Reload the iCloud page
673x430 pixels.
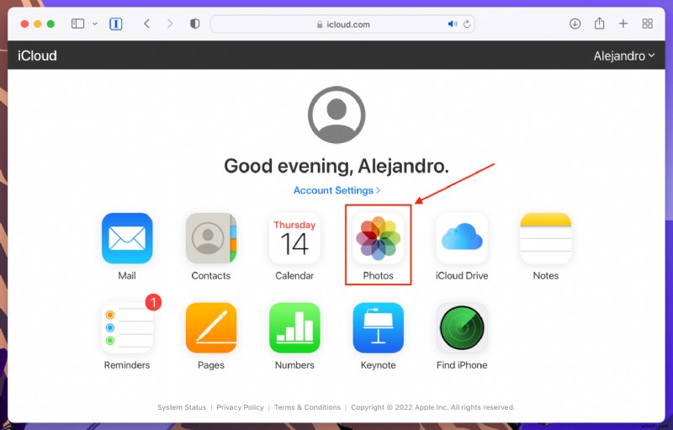pos(467,24)
